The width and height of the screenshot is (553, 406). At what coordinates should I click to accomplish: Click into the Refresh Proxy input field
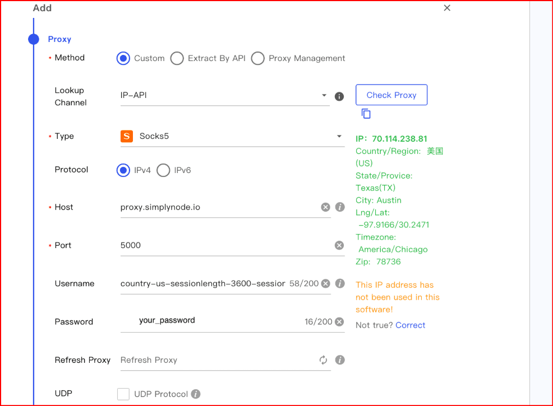[216, 360]
